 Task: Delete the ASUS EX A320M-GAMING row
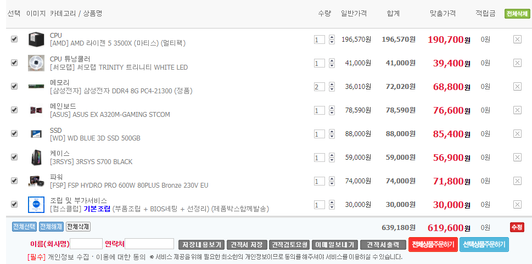pyautogui.click(x=517, y=110)
